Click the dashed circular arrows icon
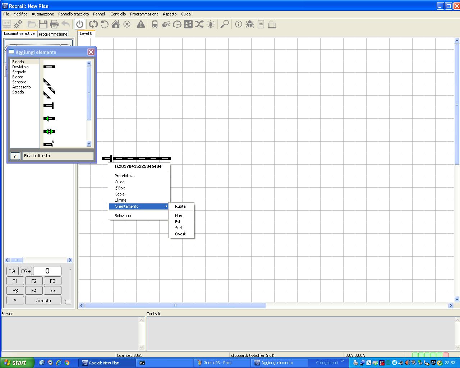460x368 pixels. (105, 24)
